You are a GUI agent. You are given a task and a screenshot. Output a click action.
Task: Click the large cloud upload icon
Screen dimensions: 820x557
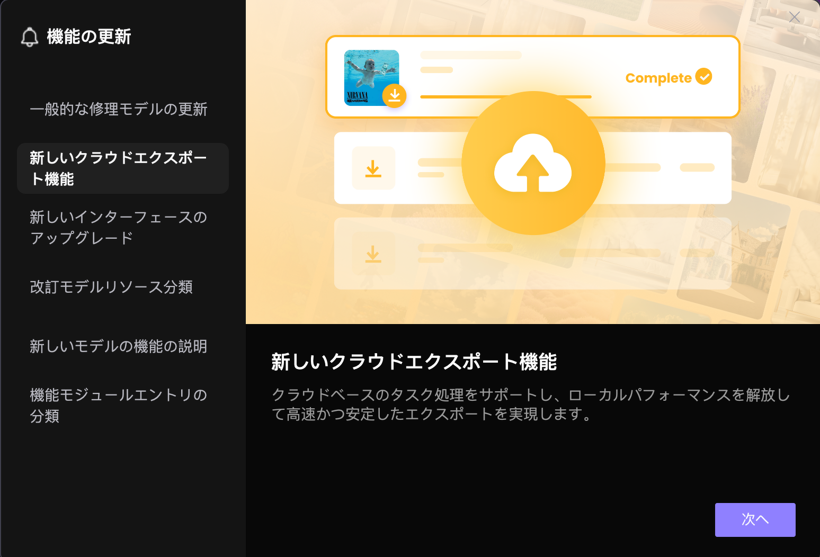(x=533, y=163)
